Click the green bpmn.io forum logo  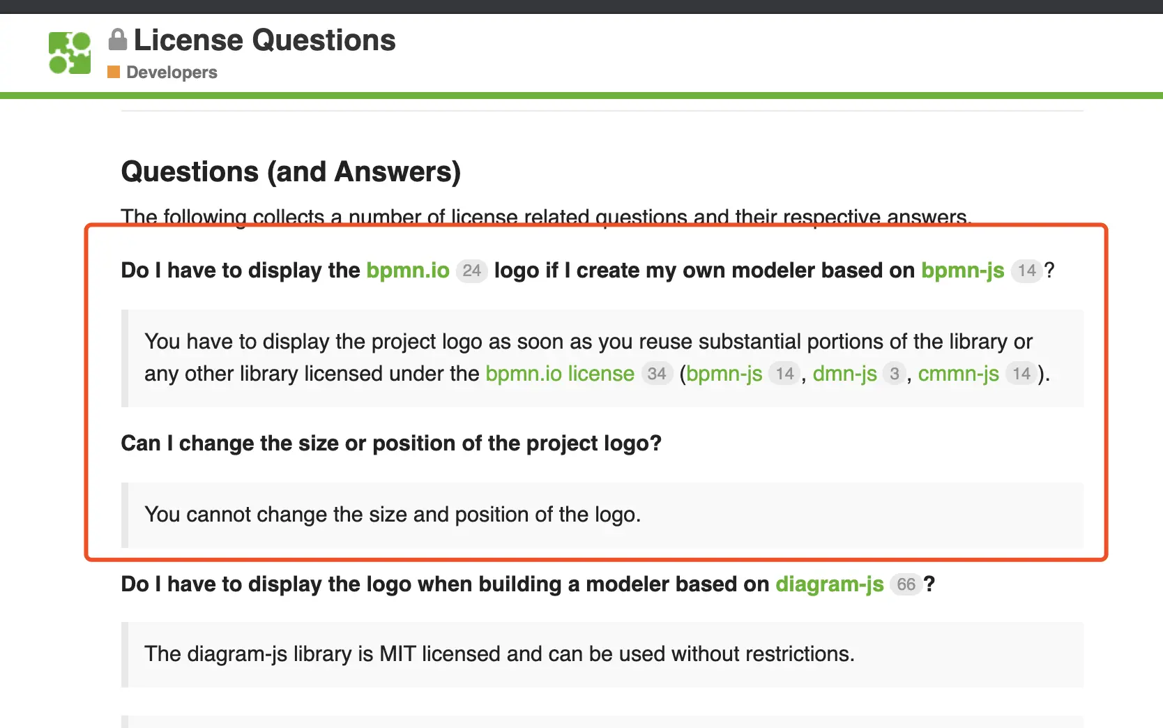pos(70,53)
